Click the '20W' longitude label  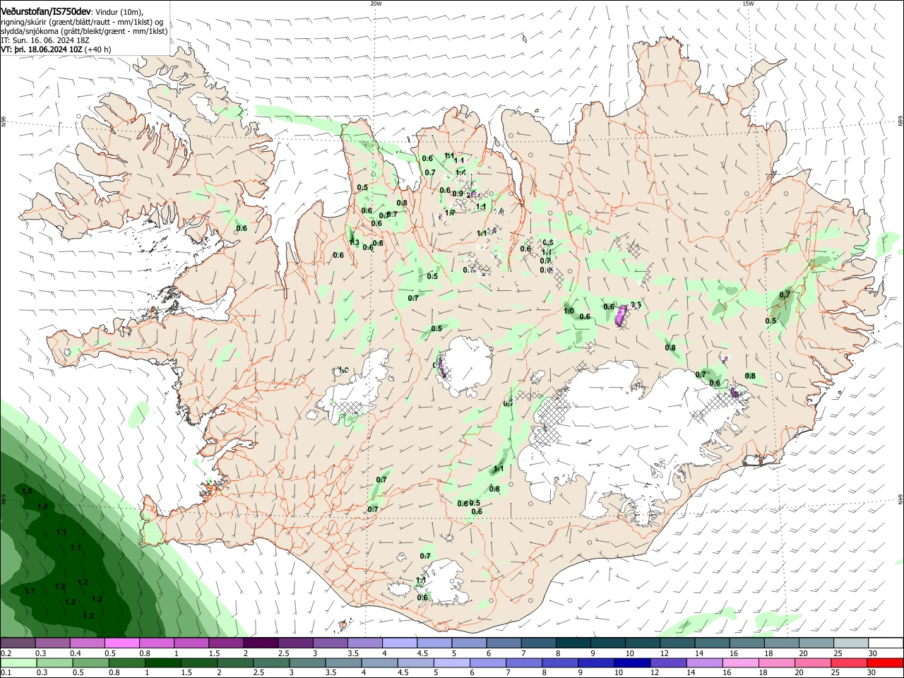[376, 4]
